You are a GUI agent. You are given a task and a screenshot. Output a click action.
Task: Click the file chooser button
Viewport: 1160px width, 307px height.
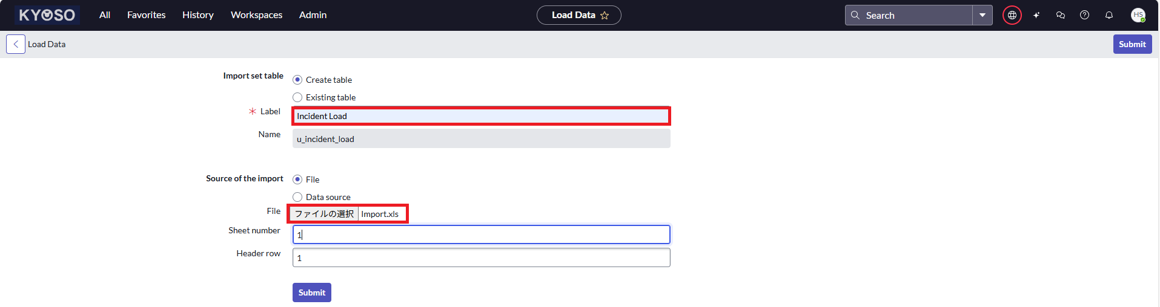tap(324, 214)
